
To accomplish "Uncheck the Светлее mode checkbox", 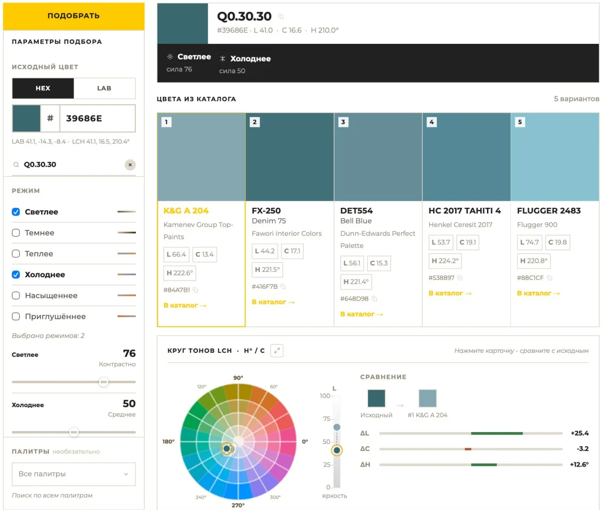I will point(16,212).
